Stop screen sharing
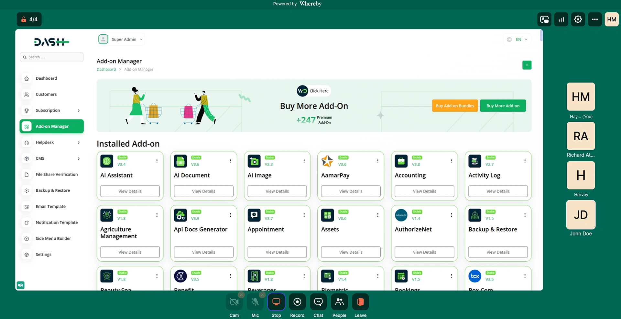The width and height of the screenshot is (621, 319). (276, 302)
